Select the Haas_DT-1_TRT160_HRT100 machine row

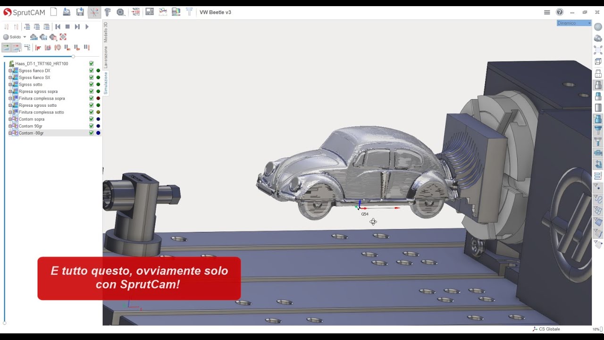point(42,64)
